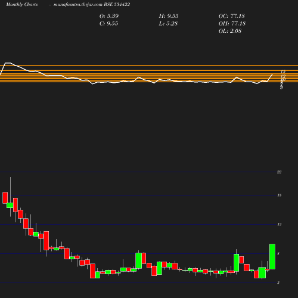Click the price axis label "13"
This screenshot has width=298, height=298.
[x=280, y=225]
